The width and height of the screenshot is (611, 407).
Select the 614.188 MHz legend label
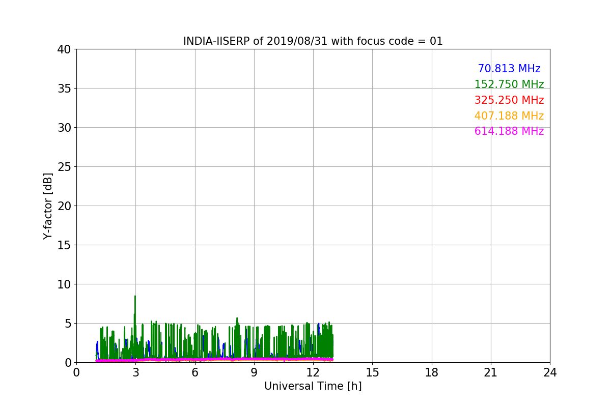tap(509, 131)
